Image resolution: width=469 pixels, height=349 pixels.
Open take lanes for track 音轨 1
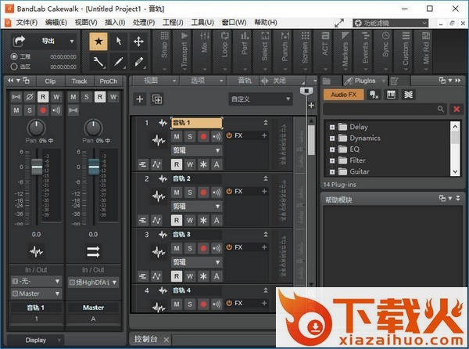[143, 164]
